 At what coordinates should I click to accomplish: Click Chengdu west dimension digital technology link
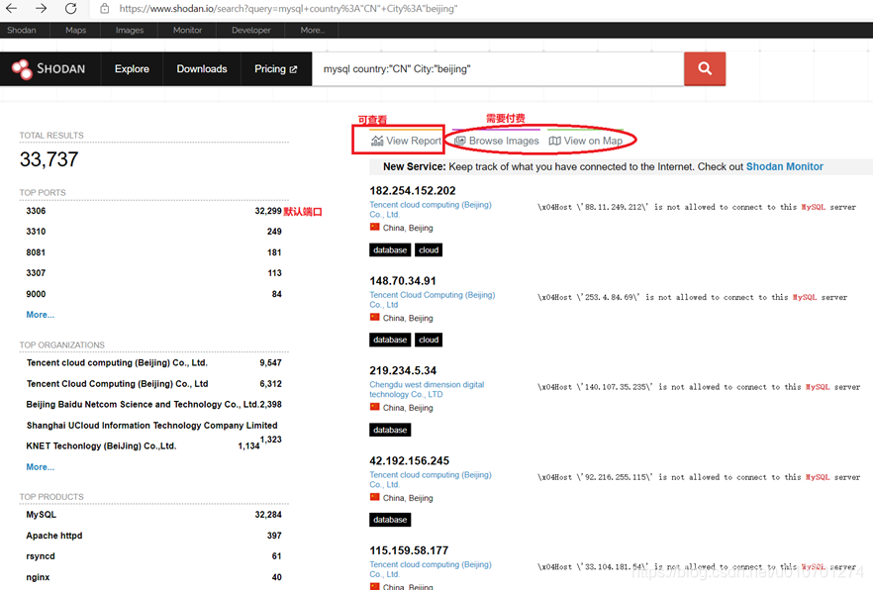(x=427, y=389)
